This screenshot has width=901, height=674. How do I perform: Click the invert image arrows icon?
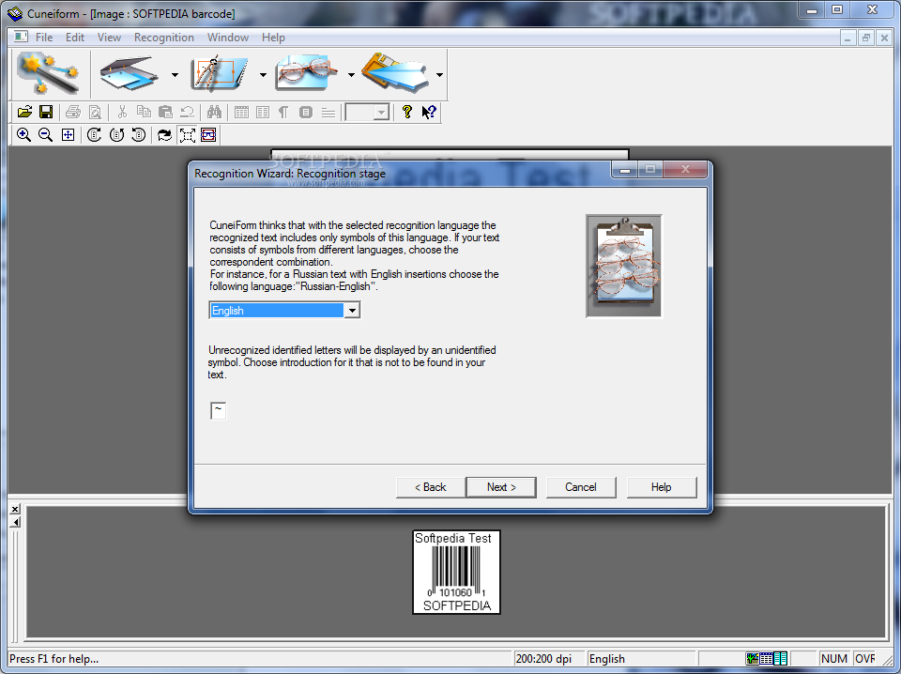pos(165,135)
